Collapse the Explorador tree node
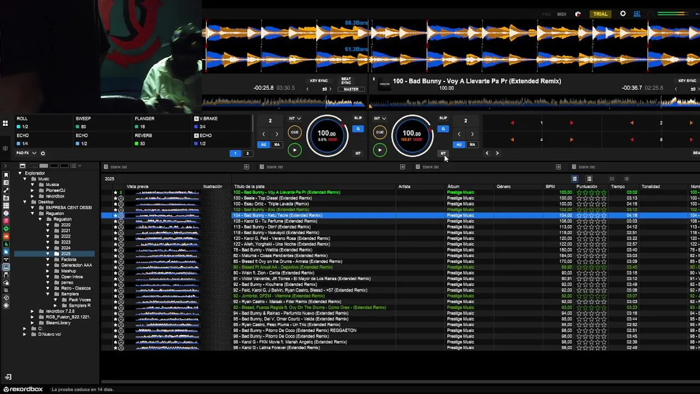Image resolution: width=700 pixels, height=394 pixels. coord(20,173)
